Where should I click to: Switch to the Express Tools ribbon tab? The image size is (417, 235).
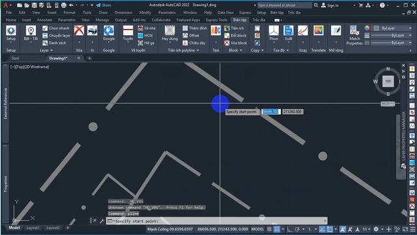216,20
